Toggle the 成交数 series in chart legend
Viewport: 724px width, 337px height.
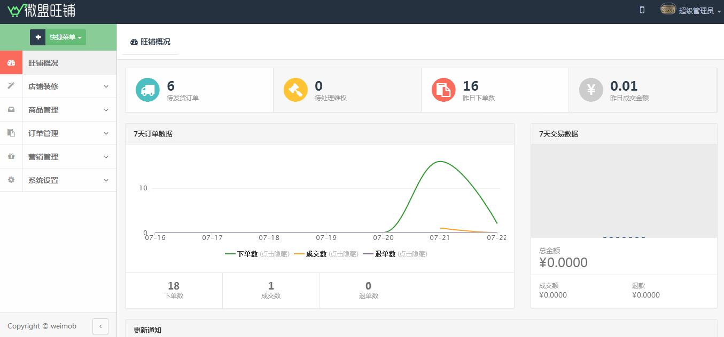pyautogui.click(x=326, y=254)
